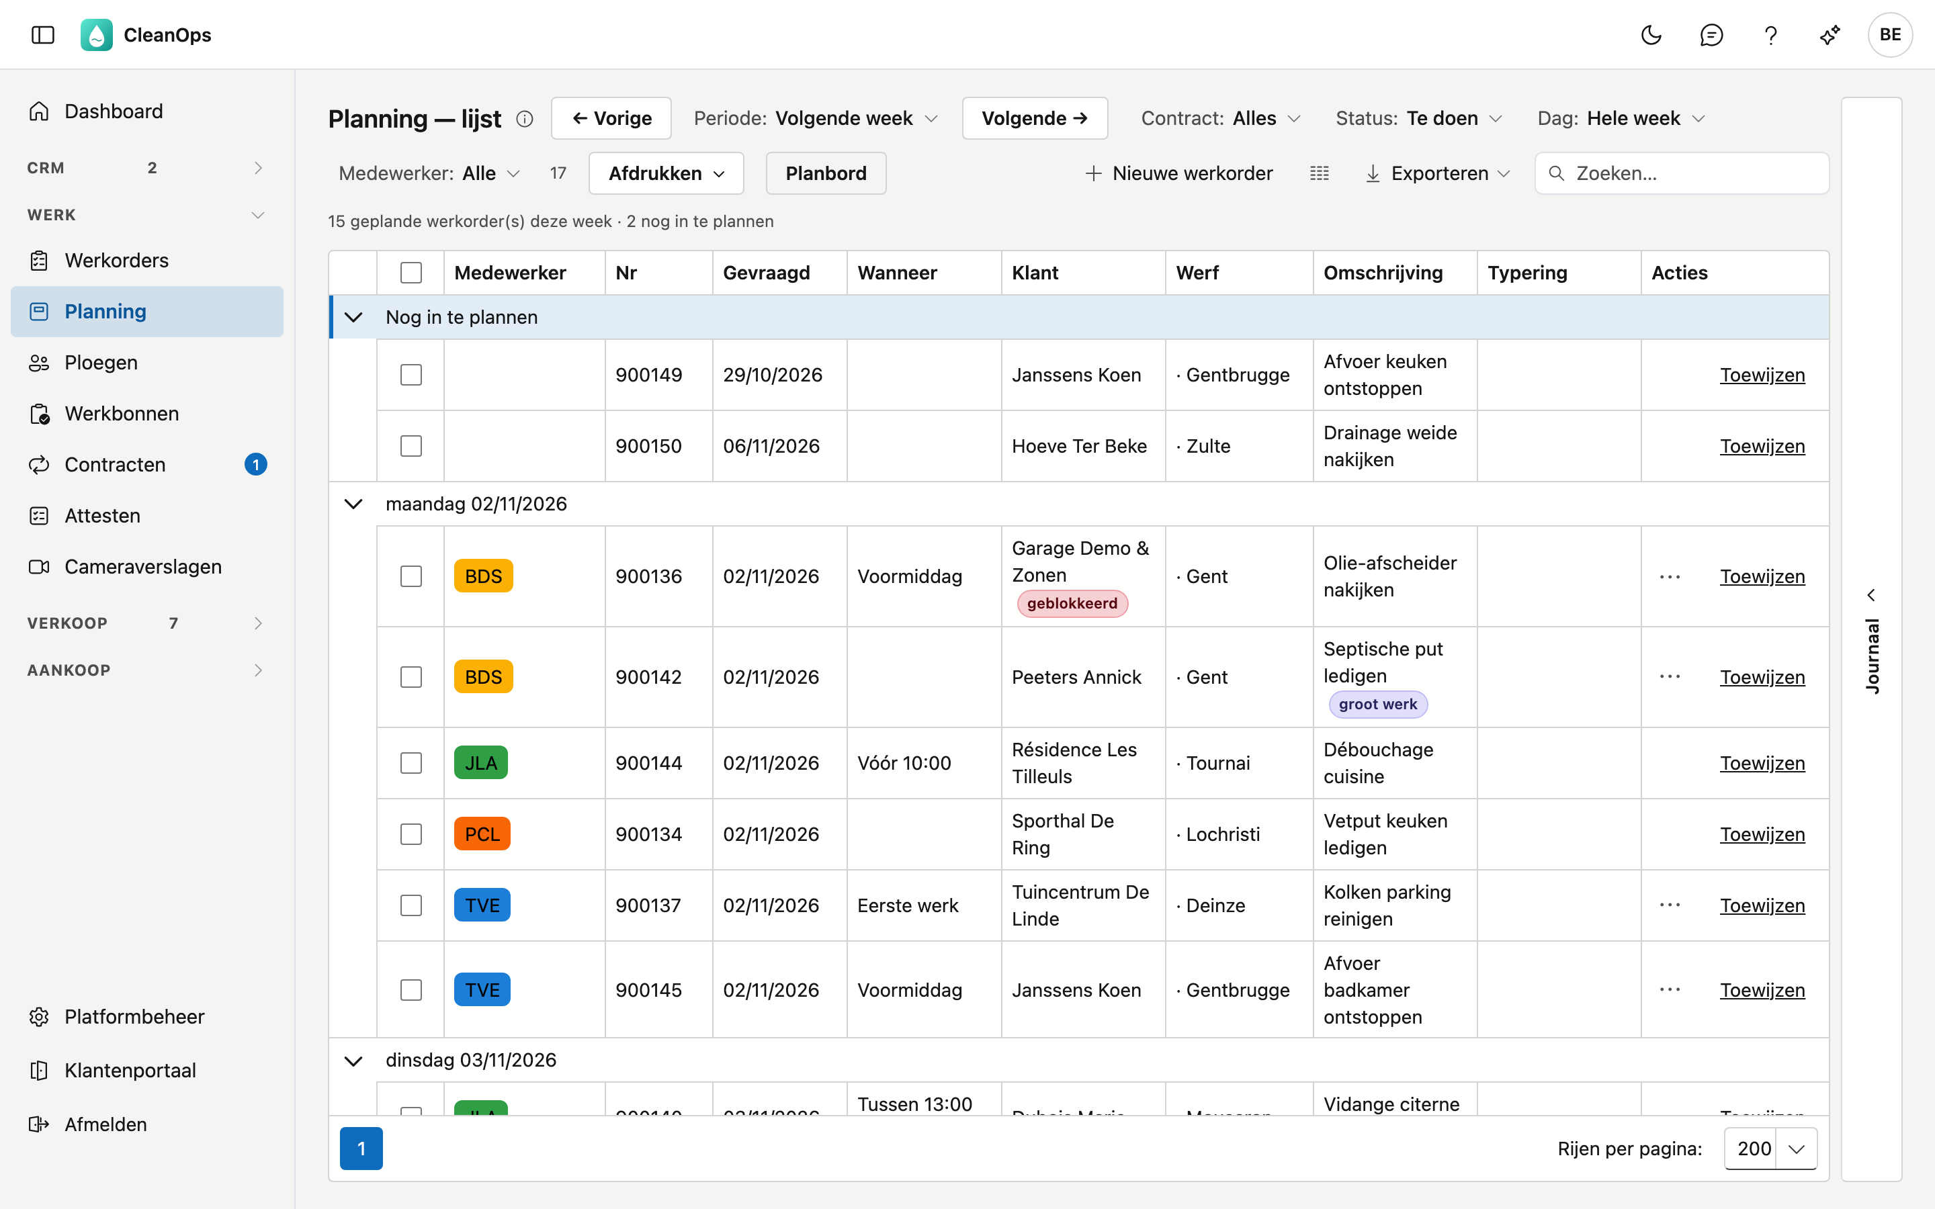Viewport: 1935px width, 1209px height.
Task: Open the Dag Hele week dropdown
Action: 1621,118
